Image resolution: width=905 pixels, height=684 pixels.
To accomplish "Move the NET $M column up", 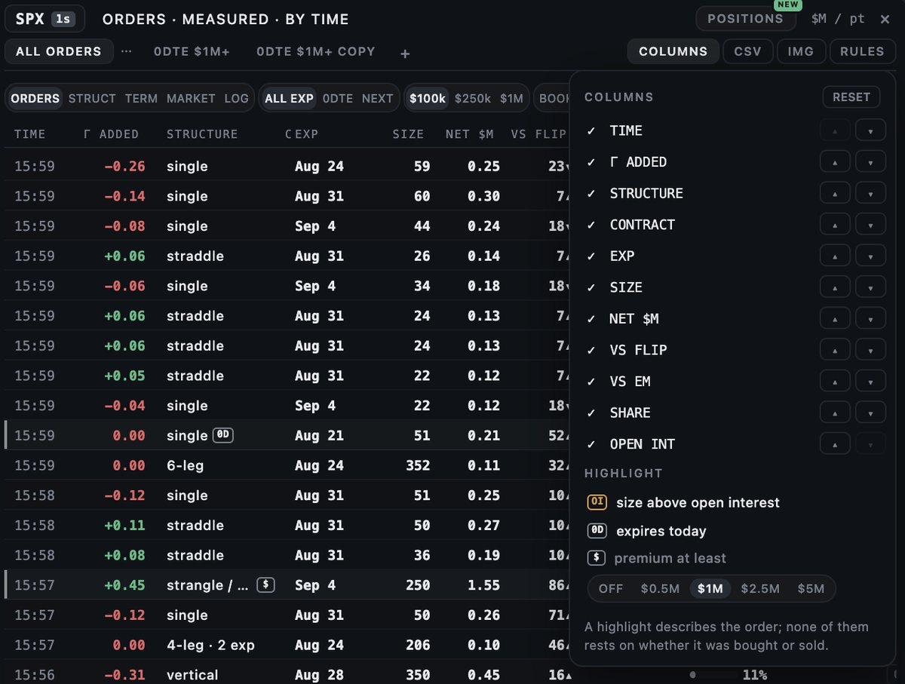I will point(835,319).
